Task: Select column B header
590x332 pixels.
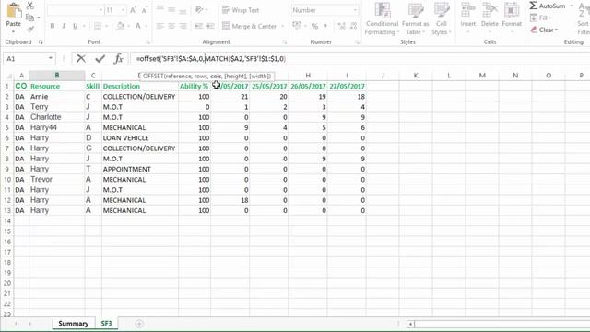Action: 57,76
